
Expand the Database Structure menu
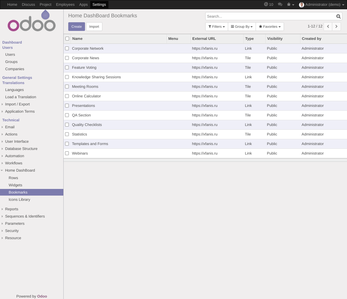[21, 149]
